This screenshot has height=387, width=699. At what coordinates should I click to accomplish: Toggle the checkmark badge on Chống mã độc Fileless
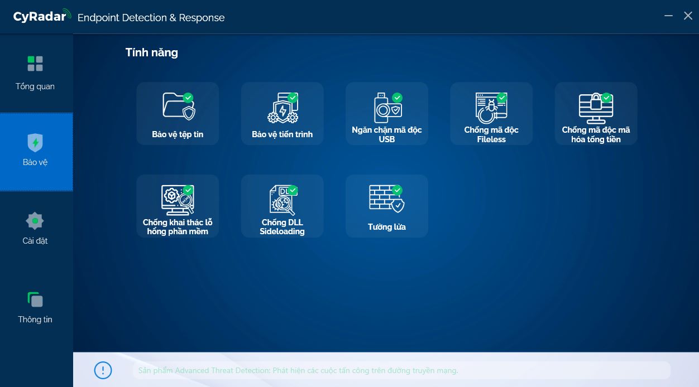(x=501, y=98)
